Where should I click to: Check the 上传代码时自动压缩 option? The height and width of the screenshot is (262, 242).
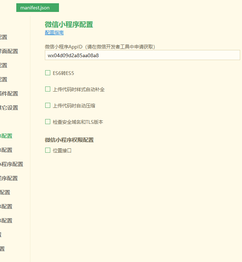(48, 105)
